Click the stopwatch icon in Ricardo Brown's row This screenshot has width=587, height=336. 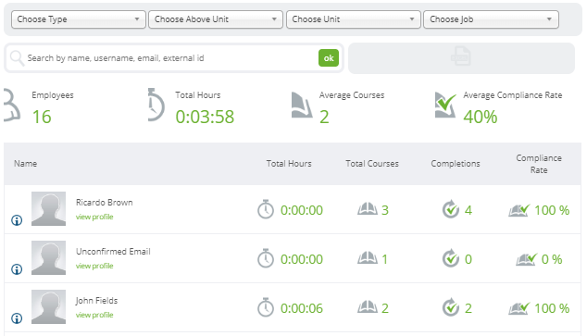point(266,209)
